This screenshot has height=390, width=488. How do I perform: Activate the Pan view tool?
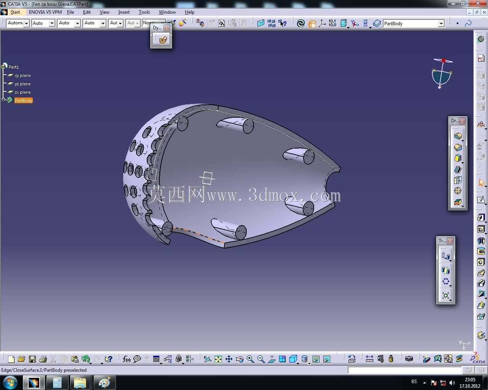coord(229,359)
